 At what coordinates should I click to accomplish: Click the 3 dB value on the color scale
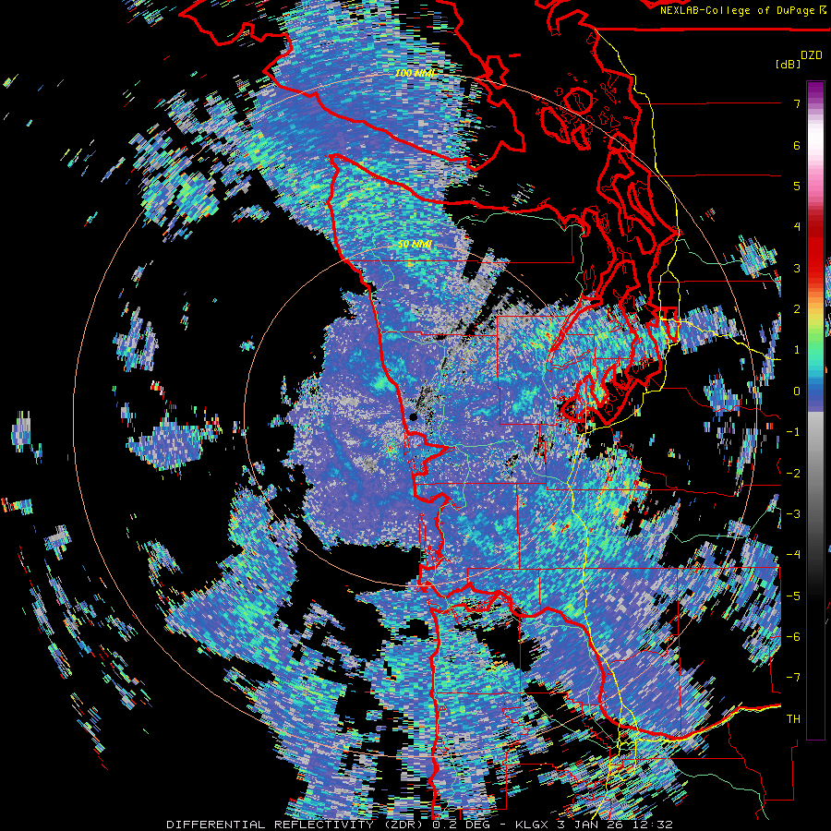(x=797, y=268)
